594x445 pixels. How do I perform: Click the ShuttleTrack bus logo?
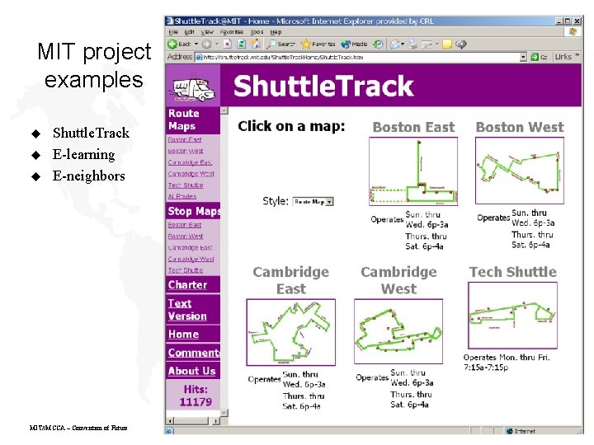193,89
